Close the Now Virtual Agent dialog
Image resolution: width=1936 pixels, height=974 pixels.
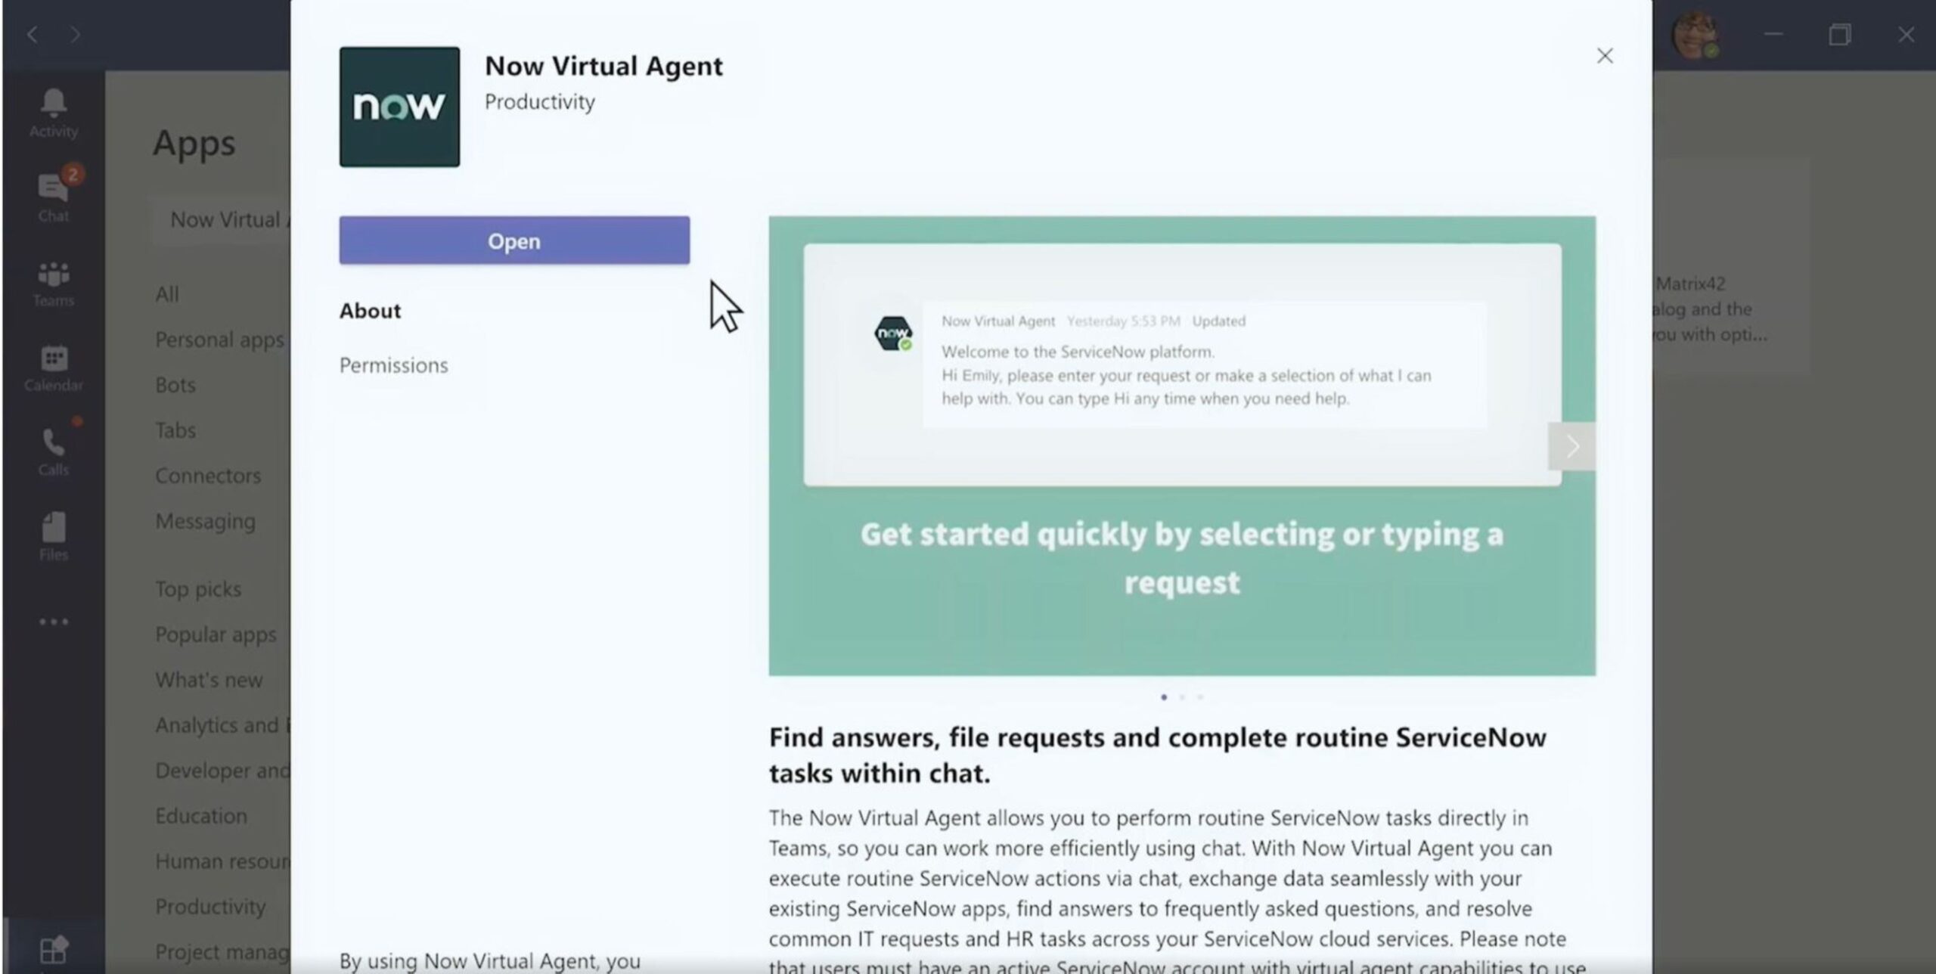pos(1605,55)
